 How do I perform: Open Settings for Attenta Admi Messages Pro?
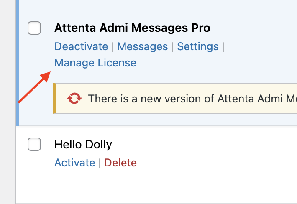click(198, 46)
